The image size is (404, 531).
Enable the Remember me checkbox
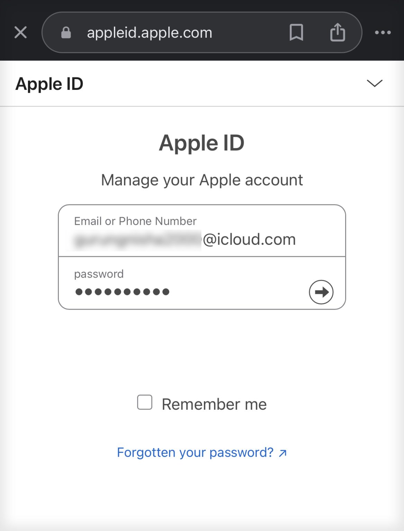[x=144, y=402]
